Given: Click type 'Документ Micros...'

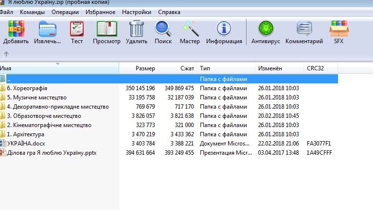Looking at the screenshot, I should pos(225,144).
